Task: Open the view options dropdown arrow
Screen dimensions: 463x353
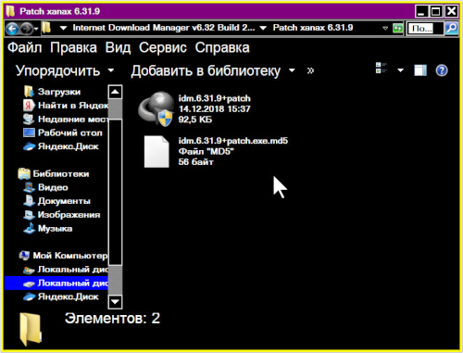Action: point(400,70)
